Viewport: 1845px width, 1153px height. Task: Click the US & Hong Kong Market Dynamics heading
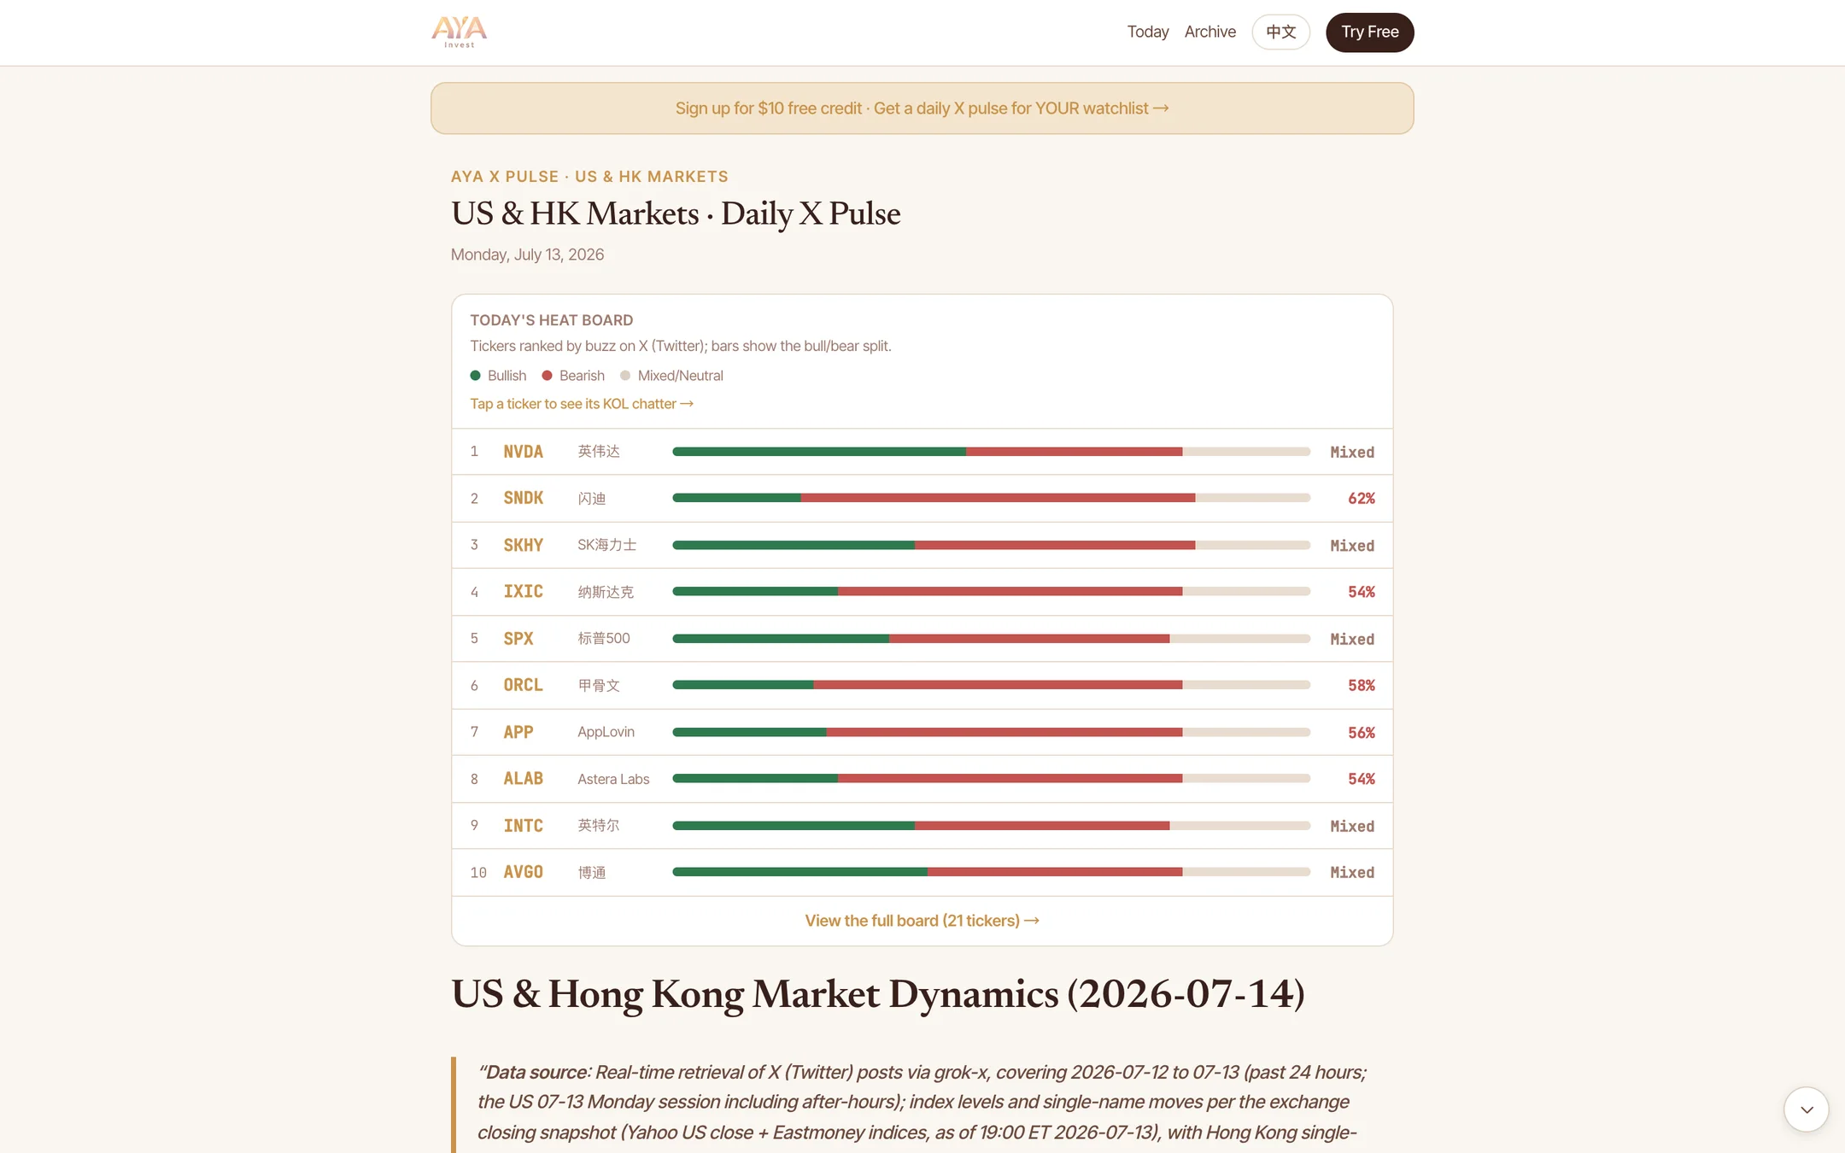tap(878, 994)
